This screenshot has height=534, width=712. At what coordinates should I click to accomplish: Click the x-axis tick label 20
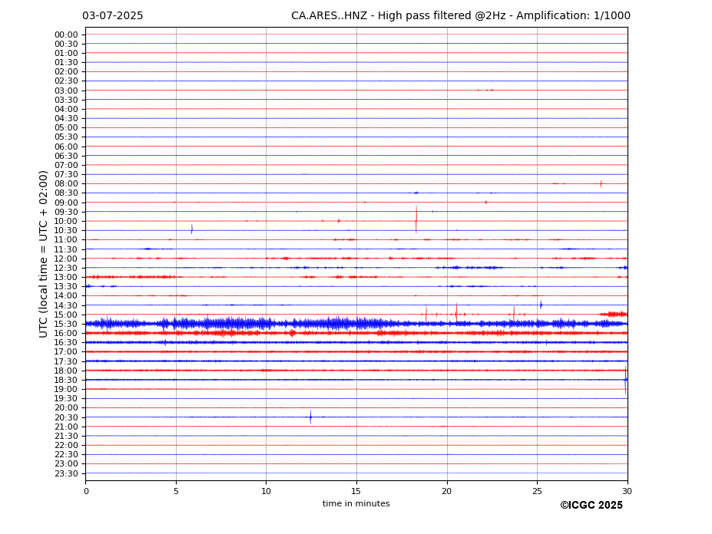coord(447,491)
